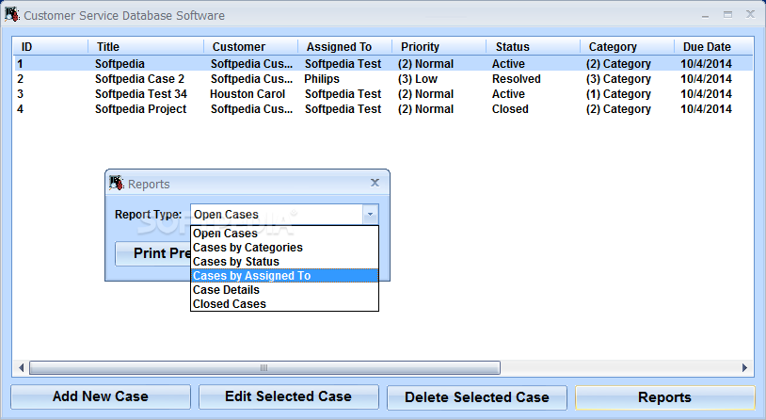Sort by the Title column header
Viewport: 766px width, 420px height.
pyautogui.click(x=146, y=47)
